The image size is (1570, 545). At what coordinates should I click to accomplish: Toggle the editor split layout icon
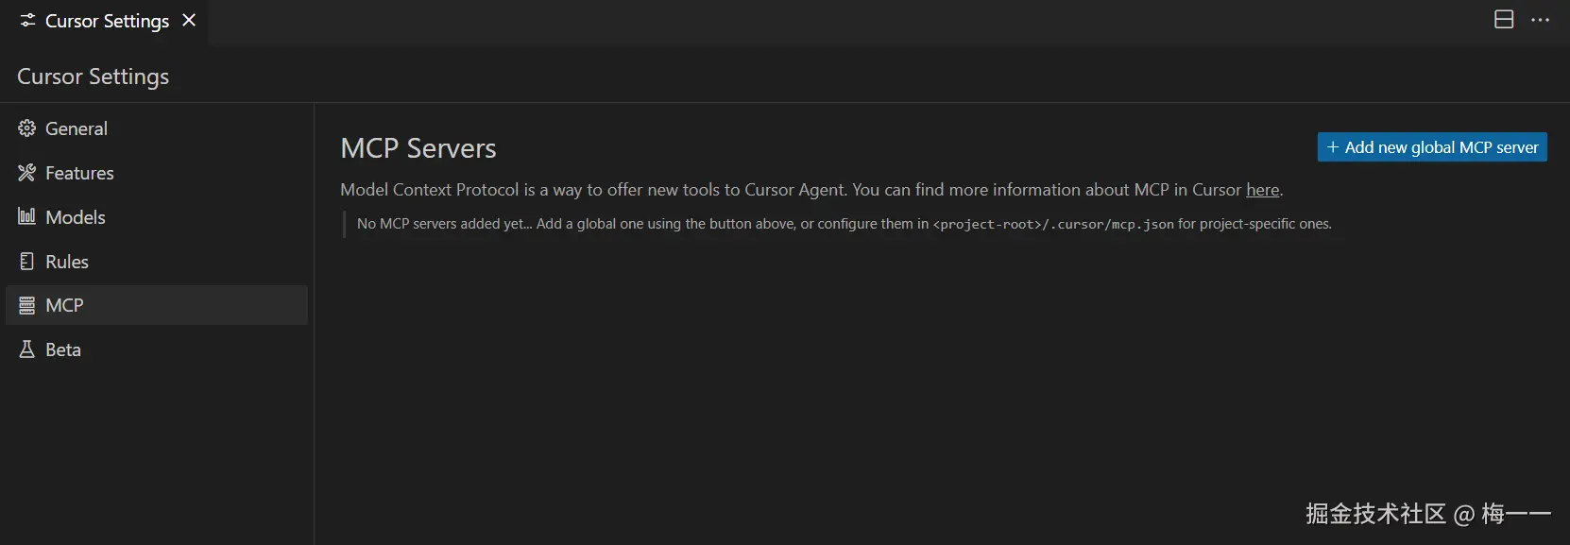pos(1504,20)
